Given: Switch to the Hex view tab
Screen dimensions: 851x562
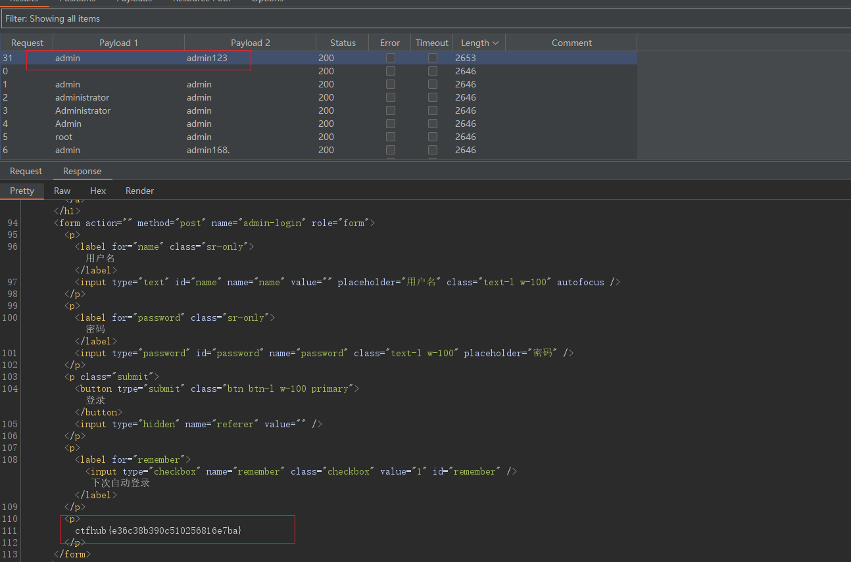Looking at the screenshot, I should pyautogui.click(x=98, y=191).
